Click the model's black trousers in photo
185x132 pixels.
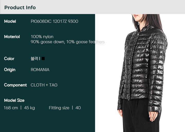click(x=140, y=116)
